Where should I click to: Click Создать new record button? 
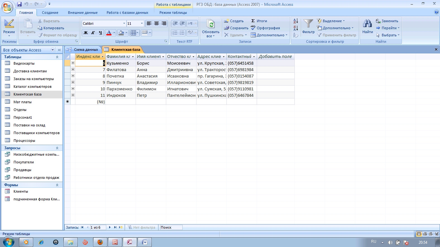pyautogui.click(x=234, y=21)
